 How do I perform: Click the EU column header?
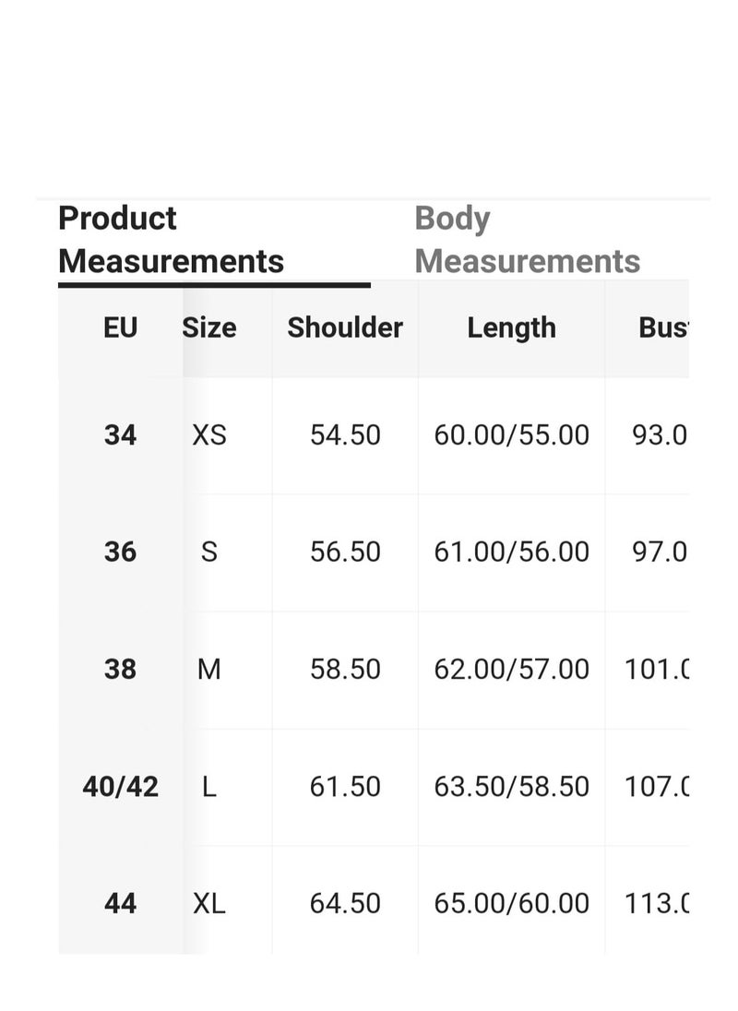pos(121,327)
